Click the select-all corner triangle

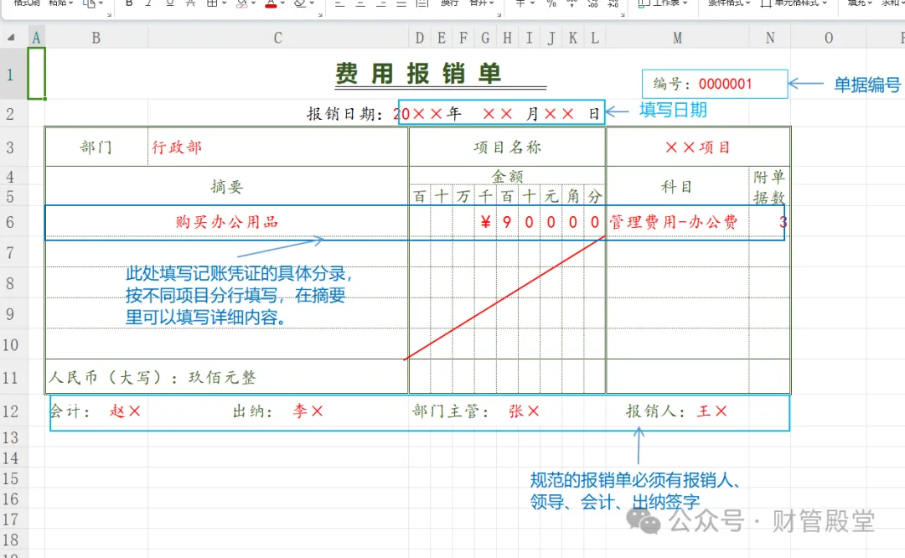11,38
